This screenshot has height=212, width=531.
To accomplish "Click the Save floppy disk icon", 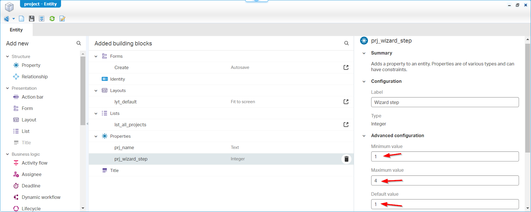I will coord(32,19).
